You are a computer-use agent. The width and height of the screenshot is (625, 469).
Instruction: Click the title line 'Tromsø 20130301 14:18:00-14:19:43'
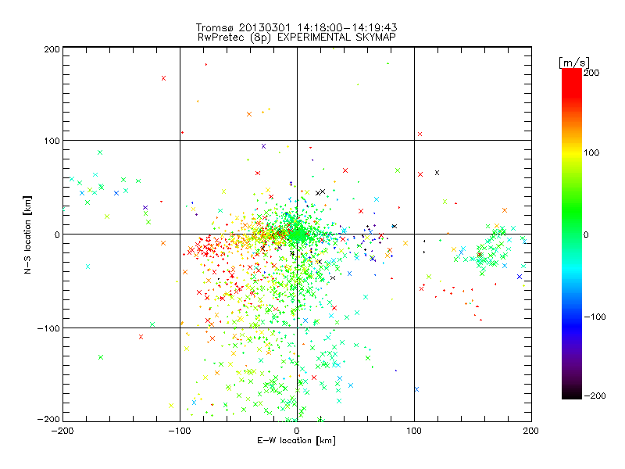coord(296,27)
